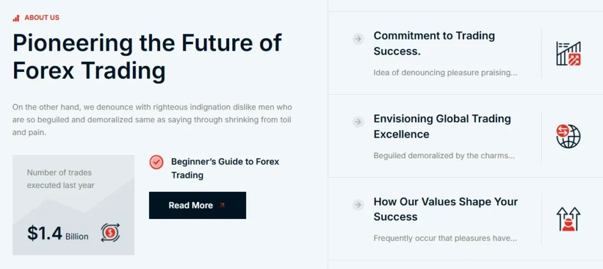Click the trading chart icon beside Commitment
Screen dimensions: 603x269
pyautogui.click(x=568, y=54)
